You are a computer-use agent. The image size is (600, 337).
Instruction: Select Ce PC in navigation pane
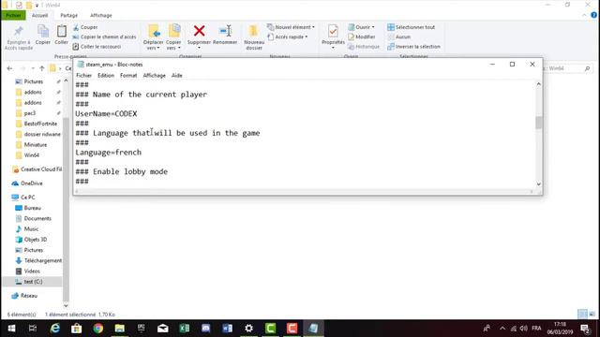coord(23,198)
